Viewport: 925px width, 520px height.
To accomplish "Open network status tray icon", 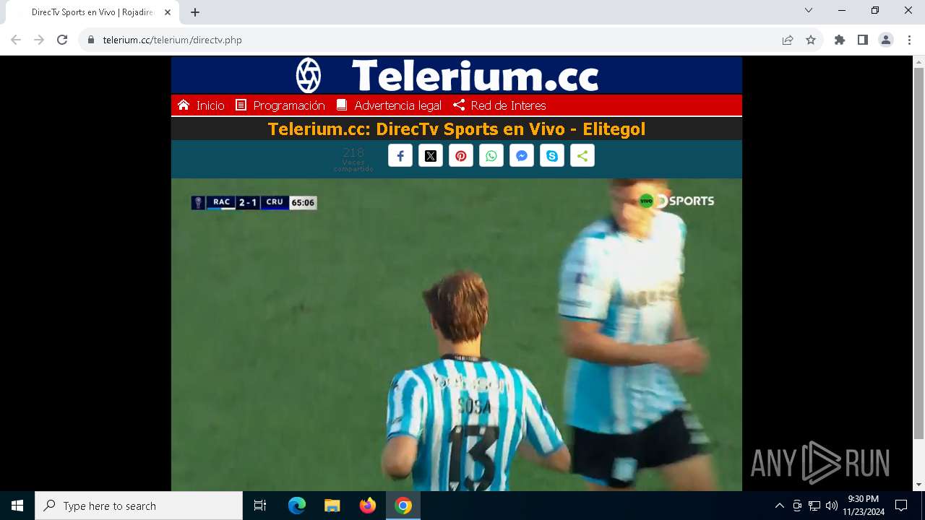I will [x=814, y=506].
